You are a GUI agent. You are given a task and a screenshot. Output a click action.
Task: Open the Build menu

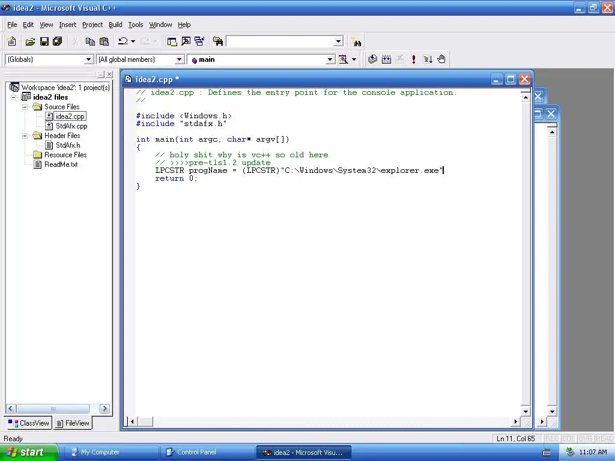115,25
